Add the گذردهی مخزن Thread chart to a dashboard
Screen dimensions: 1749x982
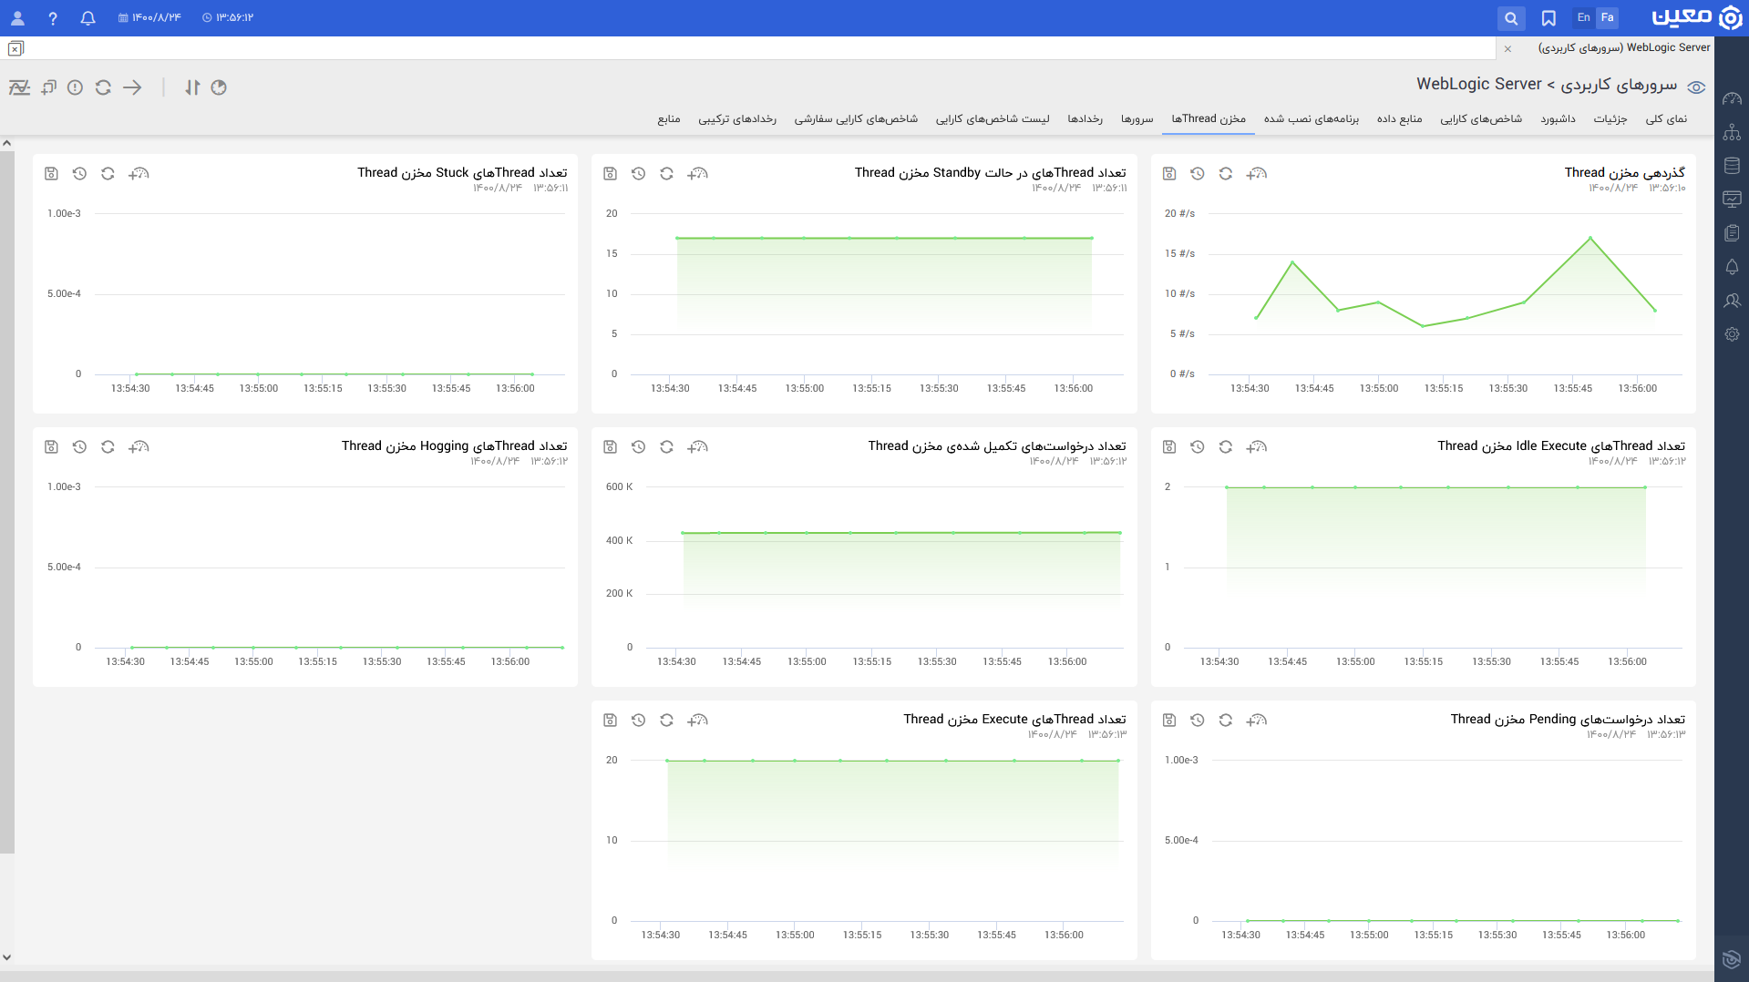pos(1256,174)
